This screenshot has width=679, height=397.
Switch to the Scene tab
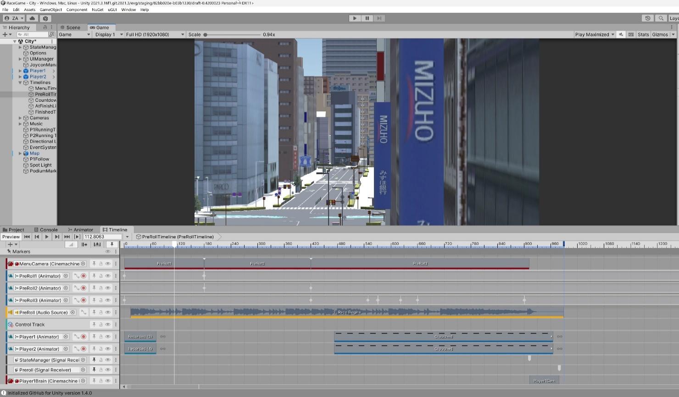point(70,28)
